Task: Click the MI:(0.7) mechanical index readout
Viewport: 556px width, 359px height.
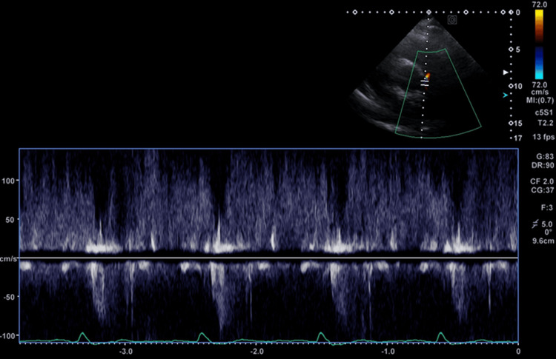Action: point(540,100)
